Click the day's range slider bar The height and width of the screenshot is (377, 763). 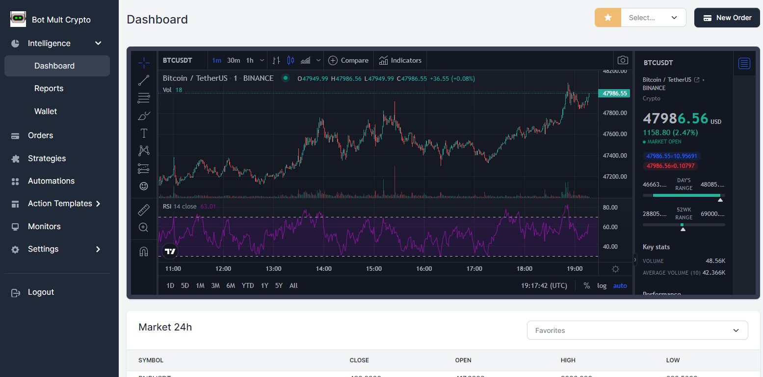pyautogui.click(x=684, y=195)
